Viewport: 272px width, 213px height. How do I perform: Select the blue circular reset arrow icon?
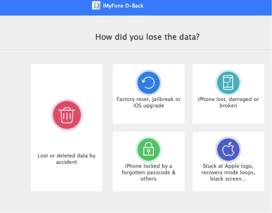(148, 83)
